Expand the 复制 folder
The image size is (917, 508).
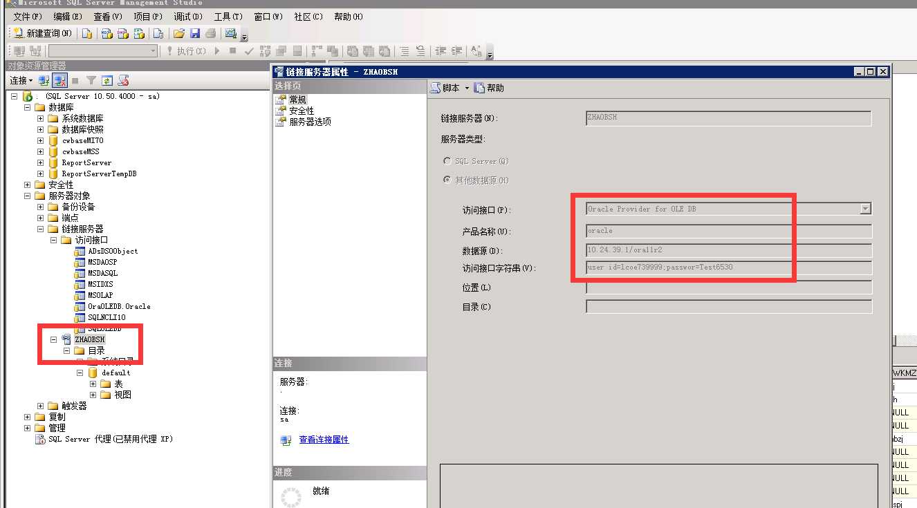28,417
